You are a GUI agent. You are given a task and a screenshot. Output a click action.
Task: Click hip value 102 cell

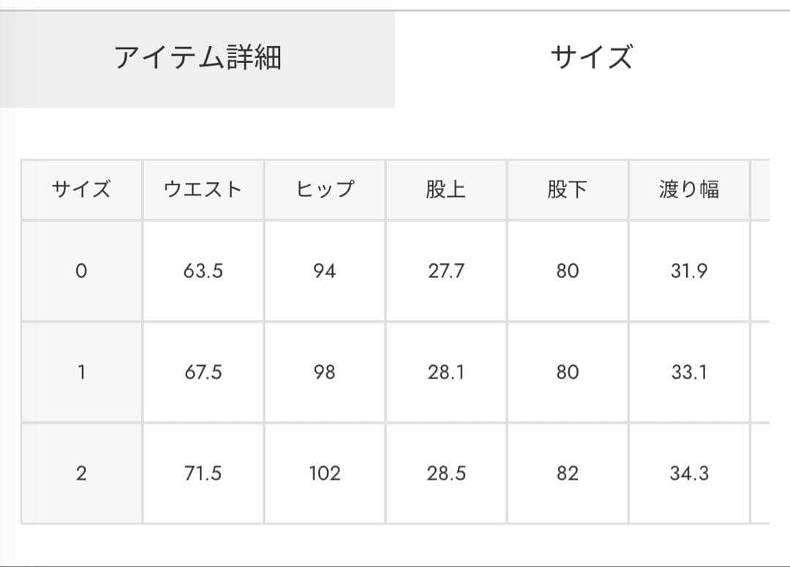(324, 473)
